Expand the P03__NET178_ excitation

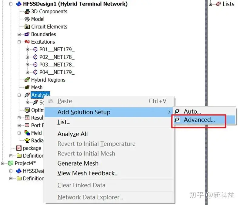(x=27, y=65)
